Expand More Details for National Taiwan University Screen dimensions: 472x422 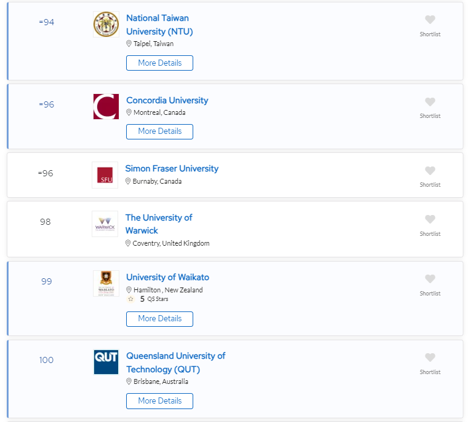click(159, 63)
